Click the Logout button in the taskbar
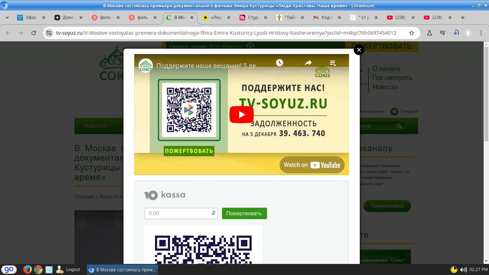This screenshot has width=489, height=275. [x=68, y=270]
